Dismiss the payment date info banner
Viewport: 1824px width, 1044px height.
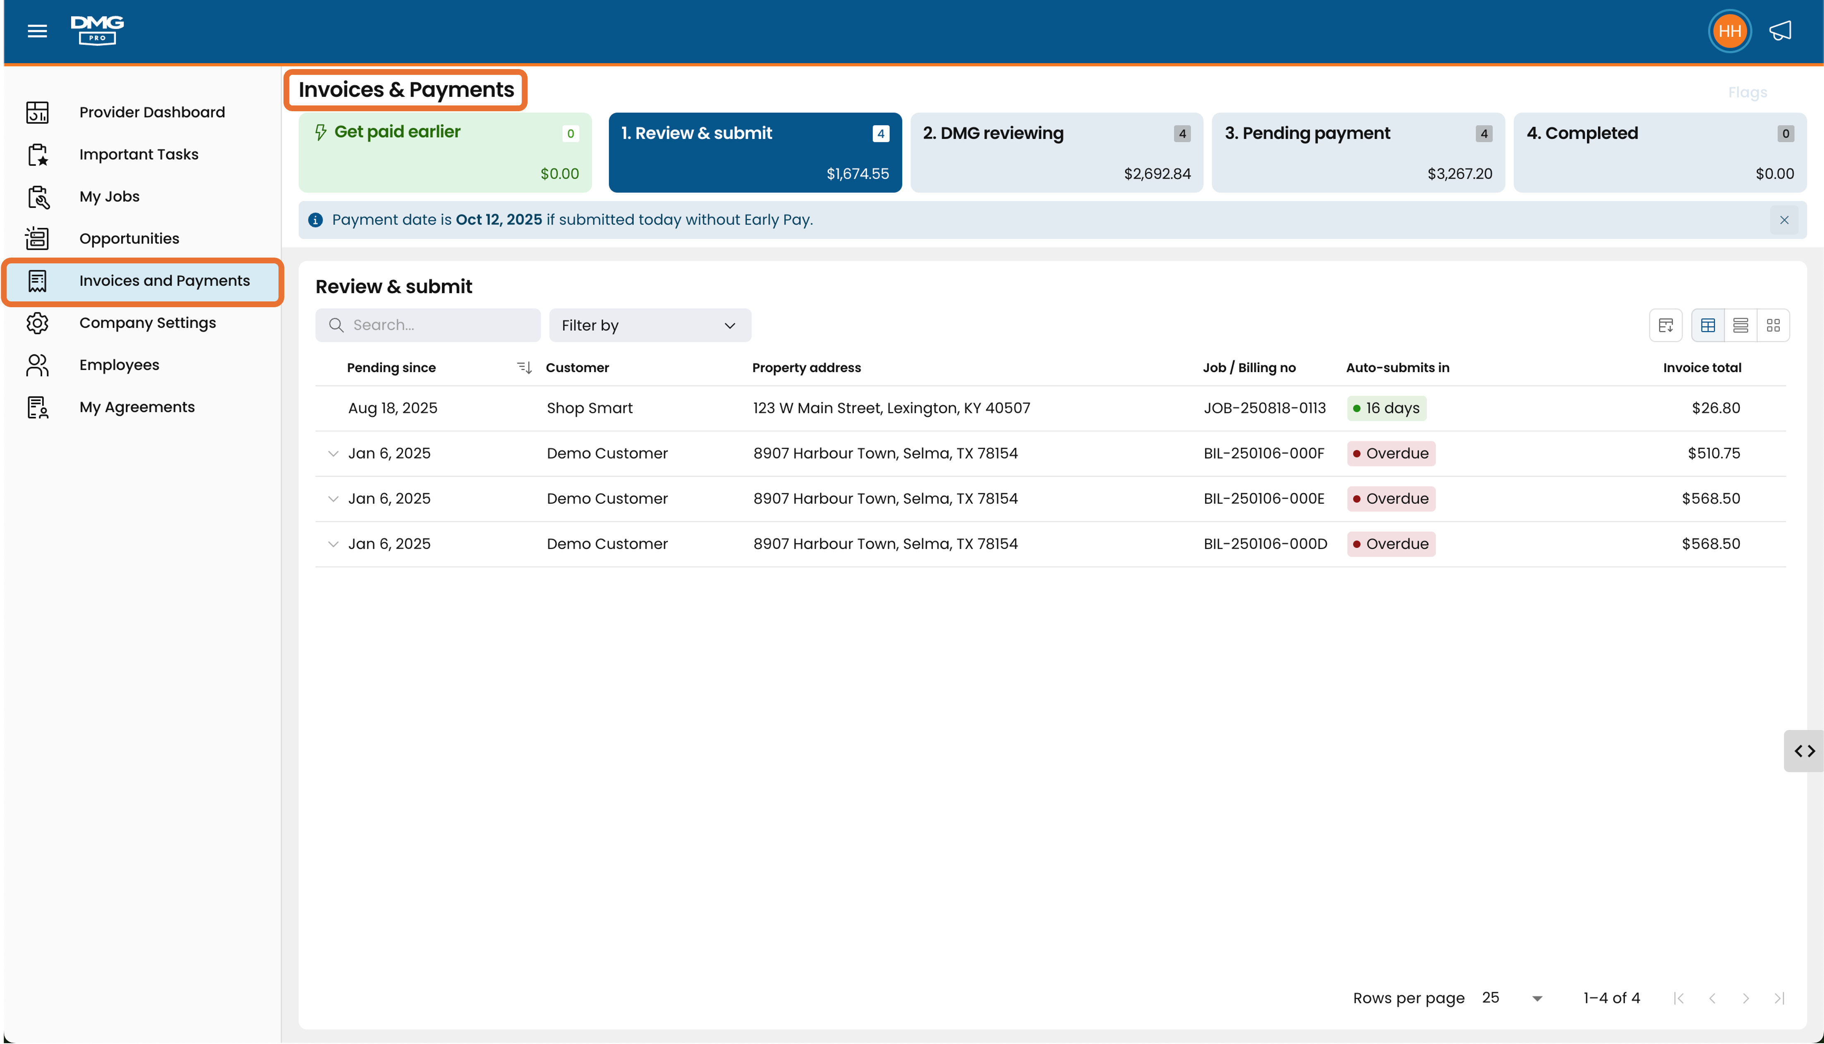tap(1784, 220)
